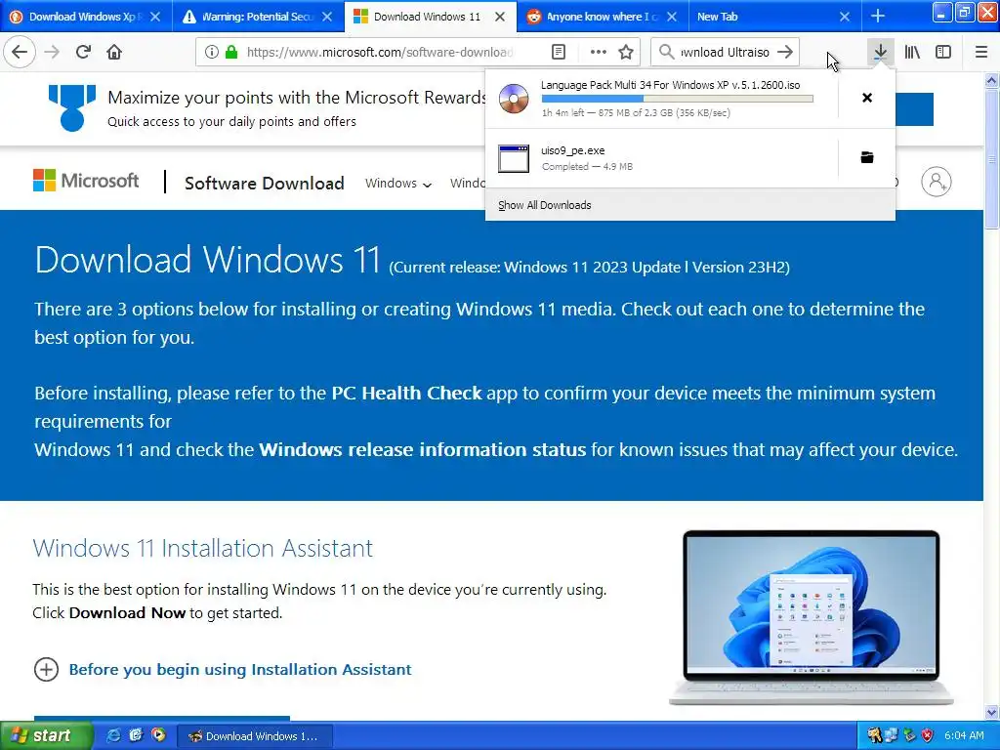This screenshot has width=1000, height=750.
Task: Open the PC Health Check link
Action: click(x=406, y=393)
